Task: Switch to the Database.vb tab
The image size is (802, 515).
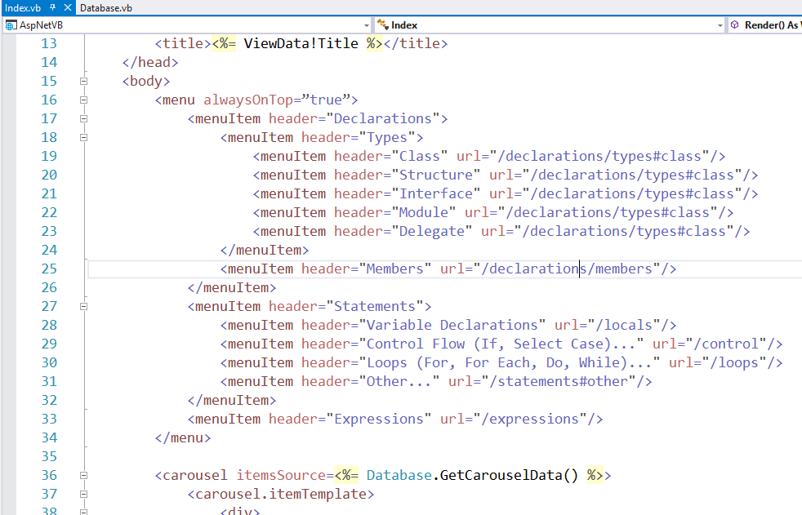Action: (x=105, y=7)
